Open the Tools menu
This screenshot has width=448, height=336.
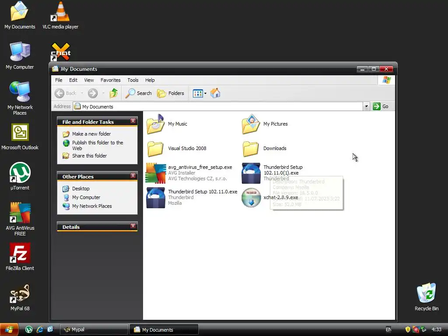(133, 80)
